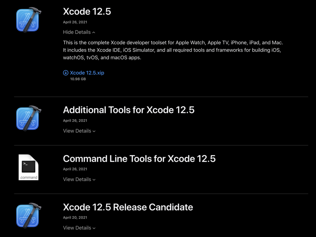
Task: Click the Additional Tools for Xcode 12.5 icon
Action: tap(29, 118)
